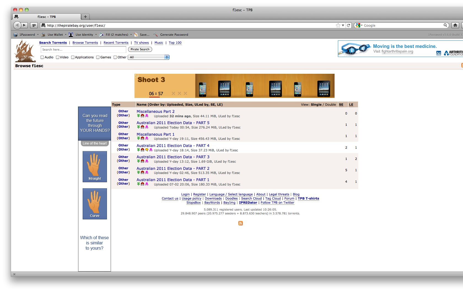Open Search Torrents in the site menu
This screenshot has height=289, width=463.
click(x=53, y=43)
